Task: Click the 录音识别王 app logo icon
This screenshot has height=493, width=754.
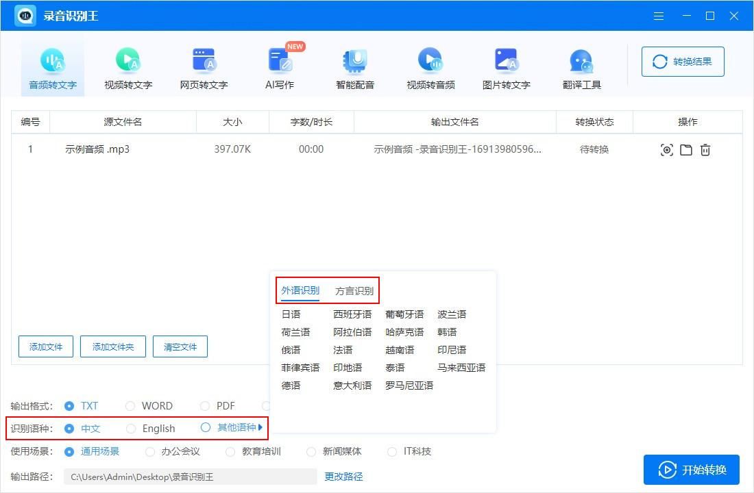Action: point(25,15)
